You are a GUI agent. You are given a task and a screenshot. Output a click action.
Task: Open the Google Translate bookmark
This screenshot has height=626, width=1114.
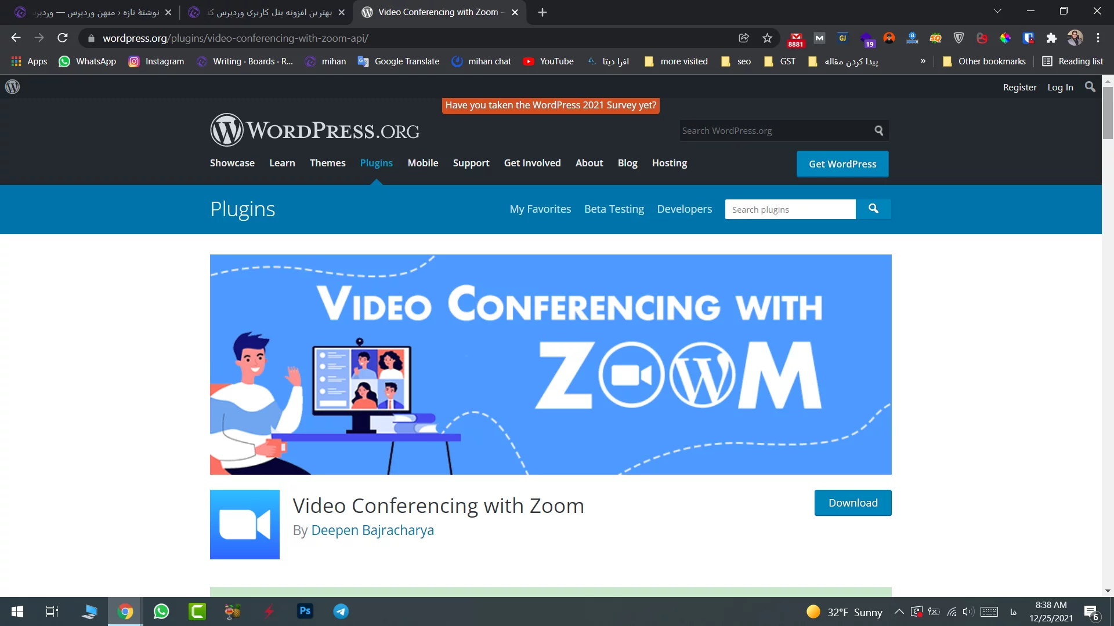tap(399, 61)
